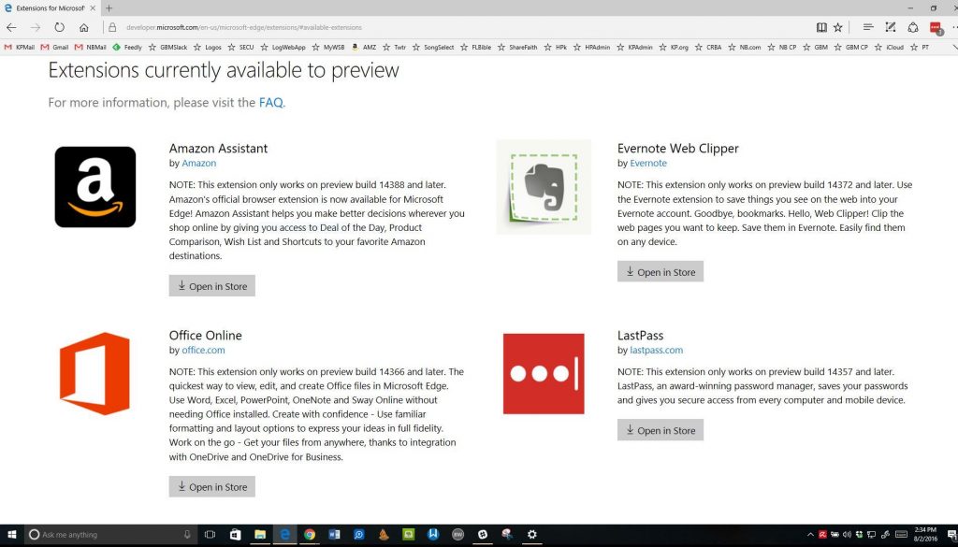The width and height of the screenshot is (958, 547).
Task: Click the Amazon Assistant heading
Action: tap(218, 149)
